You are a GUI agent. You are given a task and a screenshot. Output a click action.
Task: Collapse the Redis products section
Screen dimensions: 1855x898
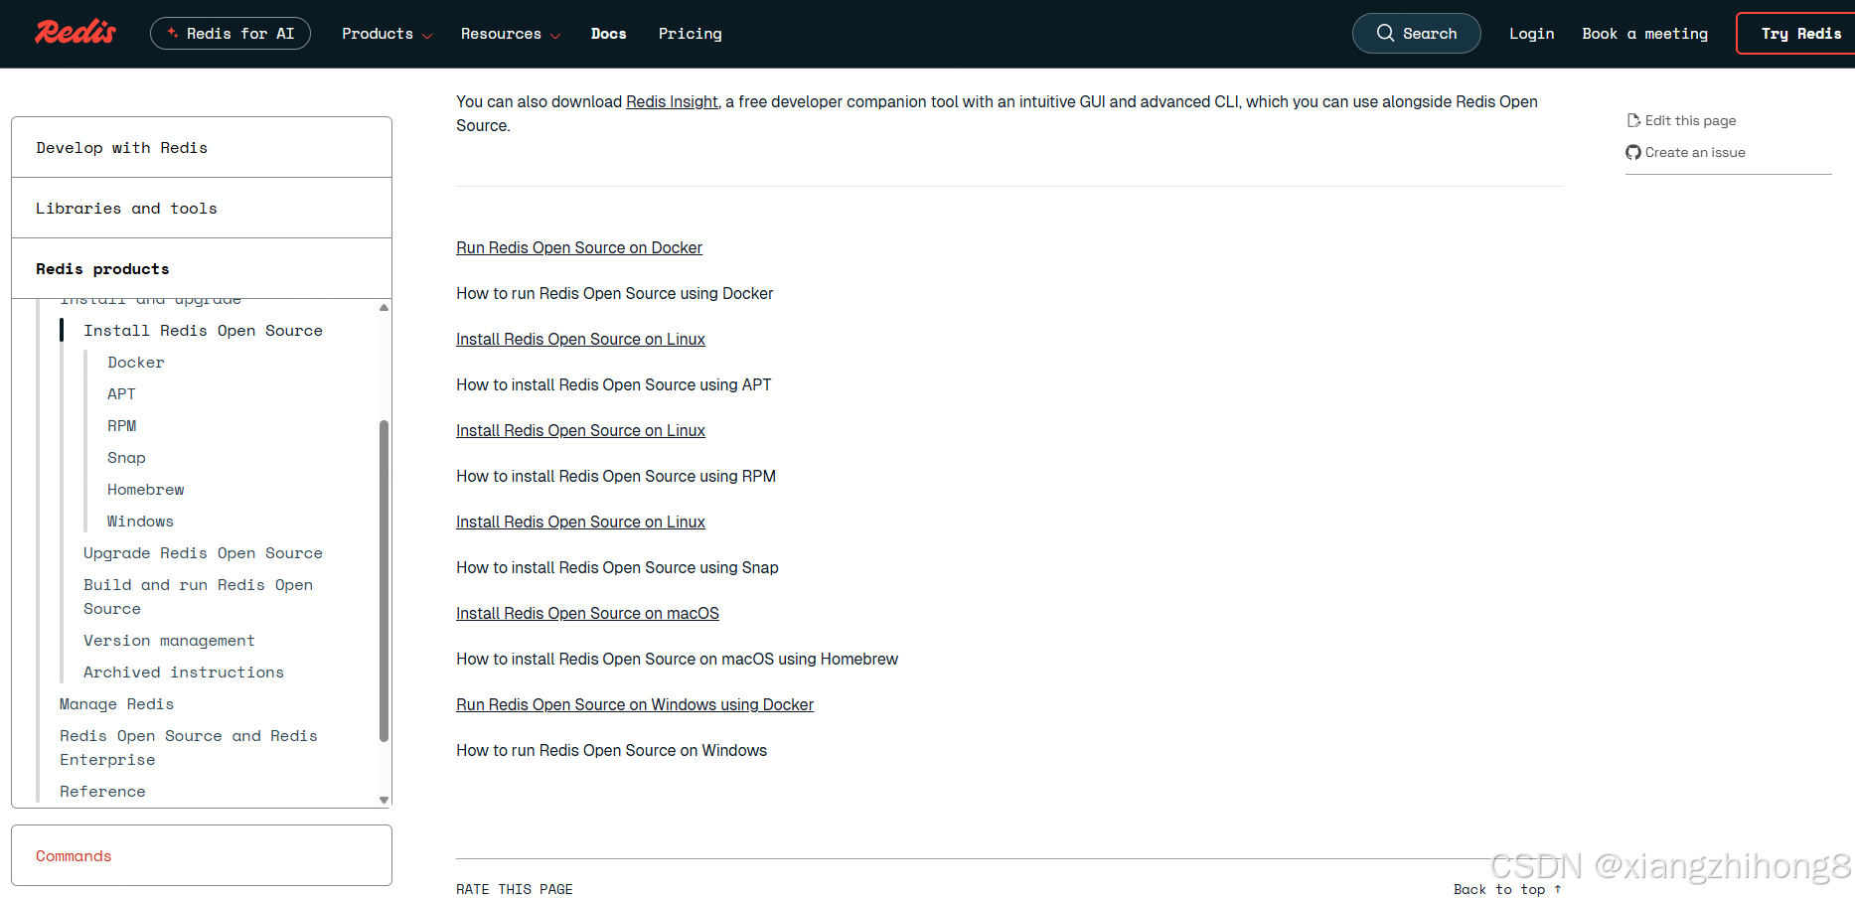202,268
